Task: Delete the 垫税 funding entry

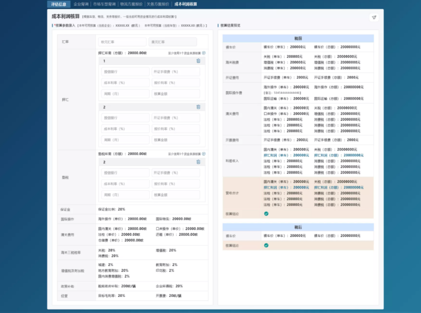Action: coord(198,162)
